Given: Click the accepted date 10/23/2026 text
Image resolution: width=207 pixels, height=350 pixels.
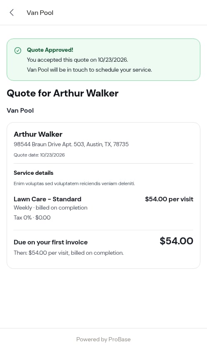Looking at the screenshot, I should click(113, 60).
